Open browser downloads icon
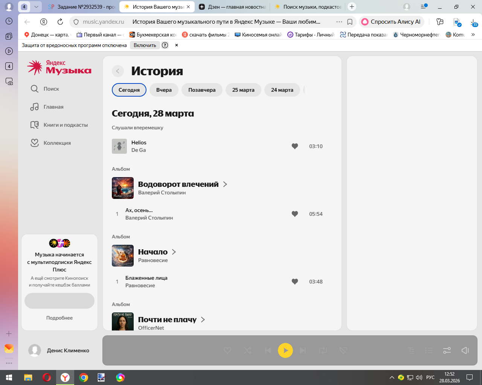This screenshot has width=482, height=385. (x=474, y=22)
